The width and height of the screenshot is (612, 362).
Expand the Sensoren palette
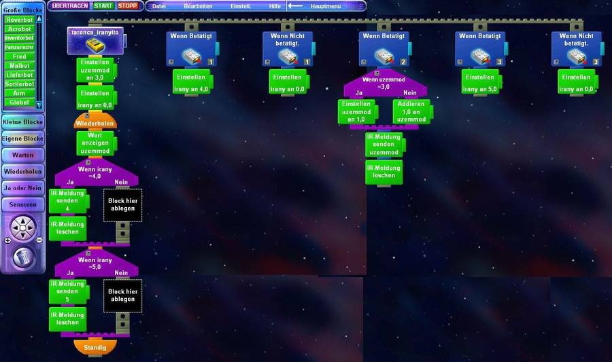point(22,204)
